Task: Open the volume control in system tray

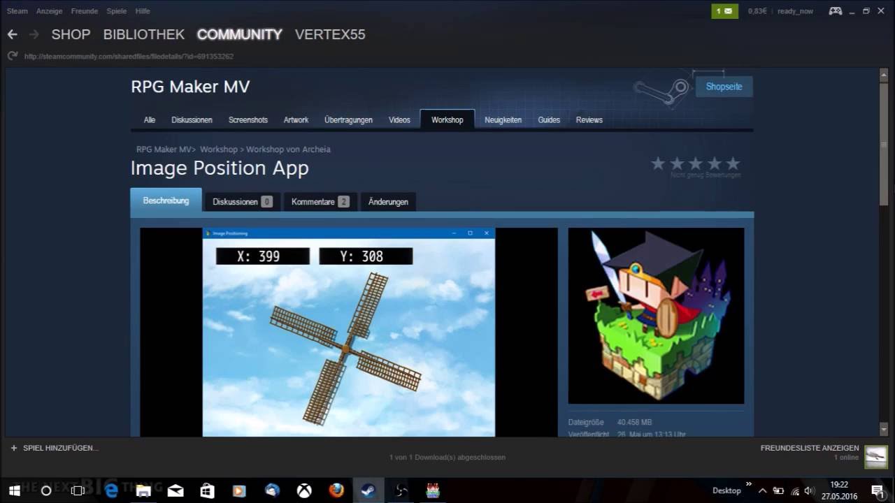Action: coord(809,490)
